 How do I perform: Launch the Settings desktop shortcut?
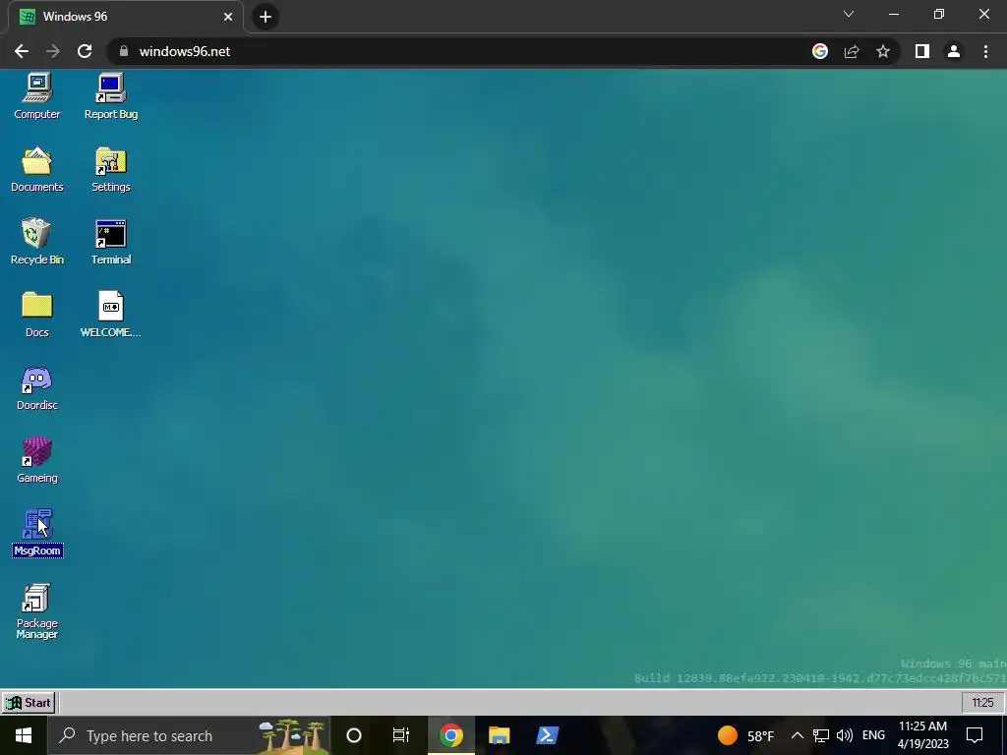111,169
